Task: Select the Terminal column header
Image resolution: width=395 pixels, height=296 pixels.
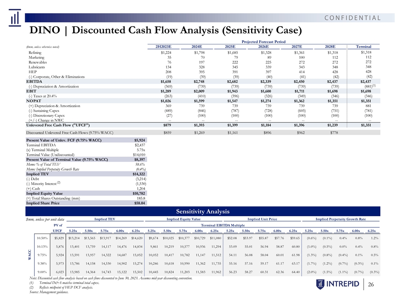Action: coord(363,46)
